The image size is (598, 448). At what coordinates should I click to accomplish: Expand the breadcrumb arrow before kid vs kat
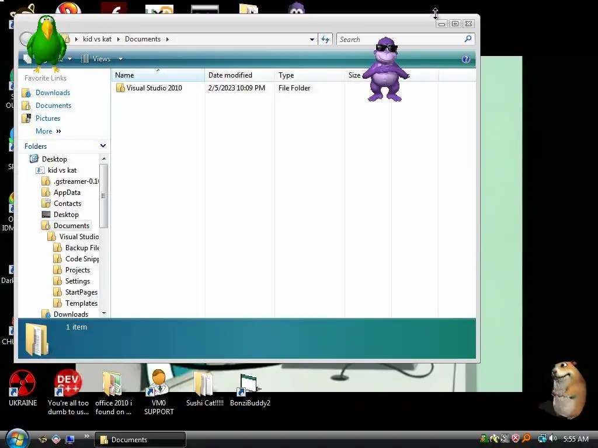(x=77, y=39)
